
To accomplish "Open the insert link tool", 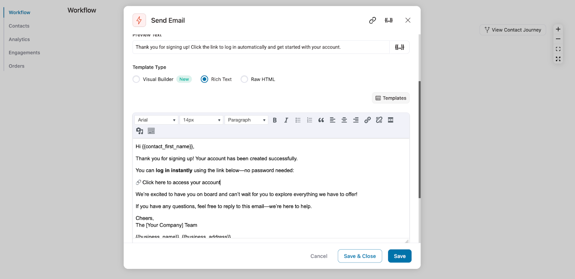I will (367, 120).
